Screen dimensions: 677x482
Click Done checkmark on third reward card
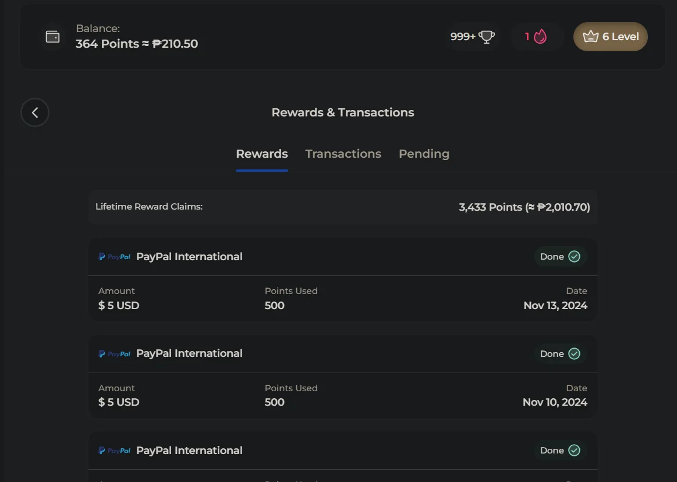574,451
